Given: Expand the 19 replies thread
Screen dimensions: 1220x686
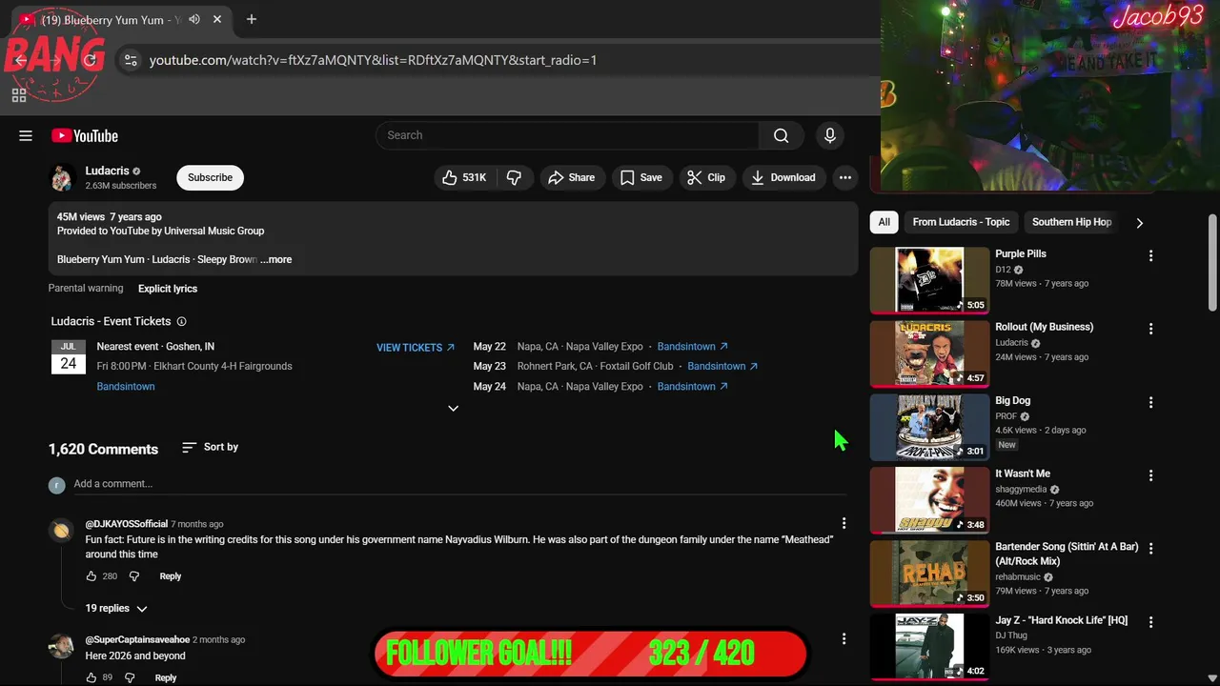Looking at the screenshot, I should pyautogui.click(x=116, y=608).
